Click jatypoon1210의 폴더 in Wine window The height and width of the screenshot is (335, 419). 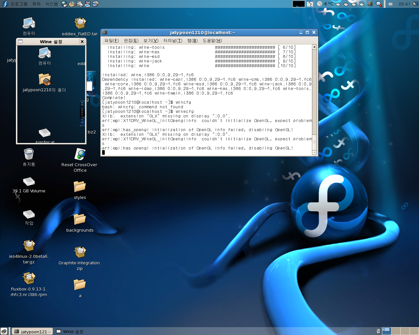[x=45, y=83]
